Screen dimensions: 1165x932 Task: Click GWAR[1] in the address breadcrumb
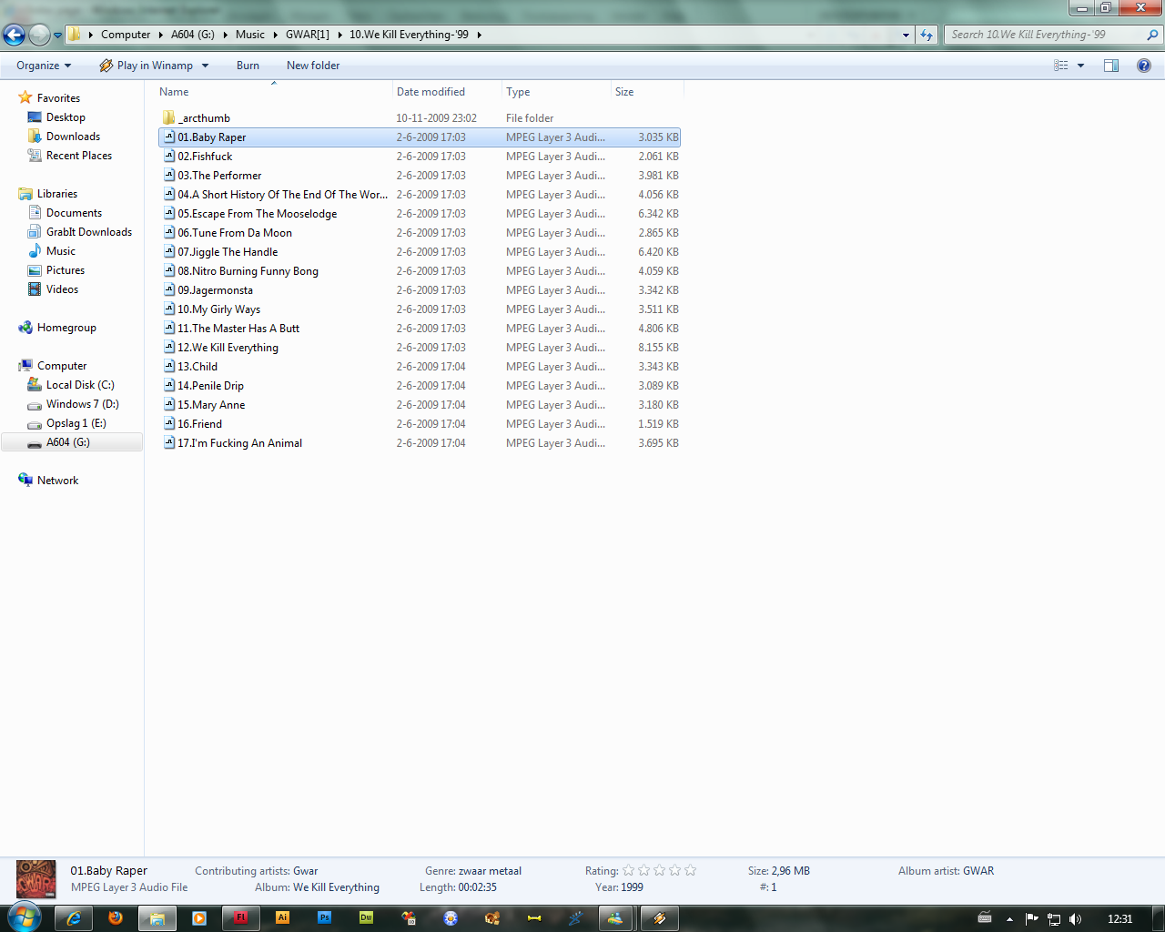(x=308, y=35)
